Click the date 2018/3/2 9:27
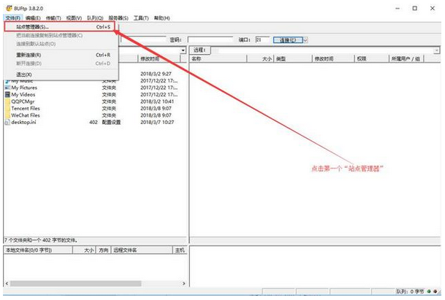The width and height of the screenshot is (445, 300). point(156,74)
